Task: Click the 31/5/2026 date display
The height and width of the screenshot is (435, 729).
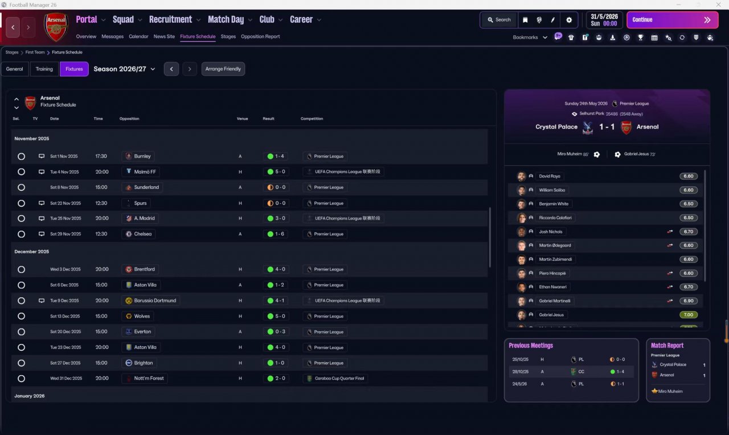Action: click(604, 20)
